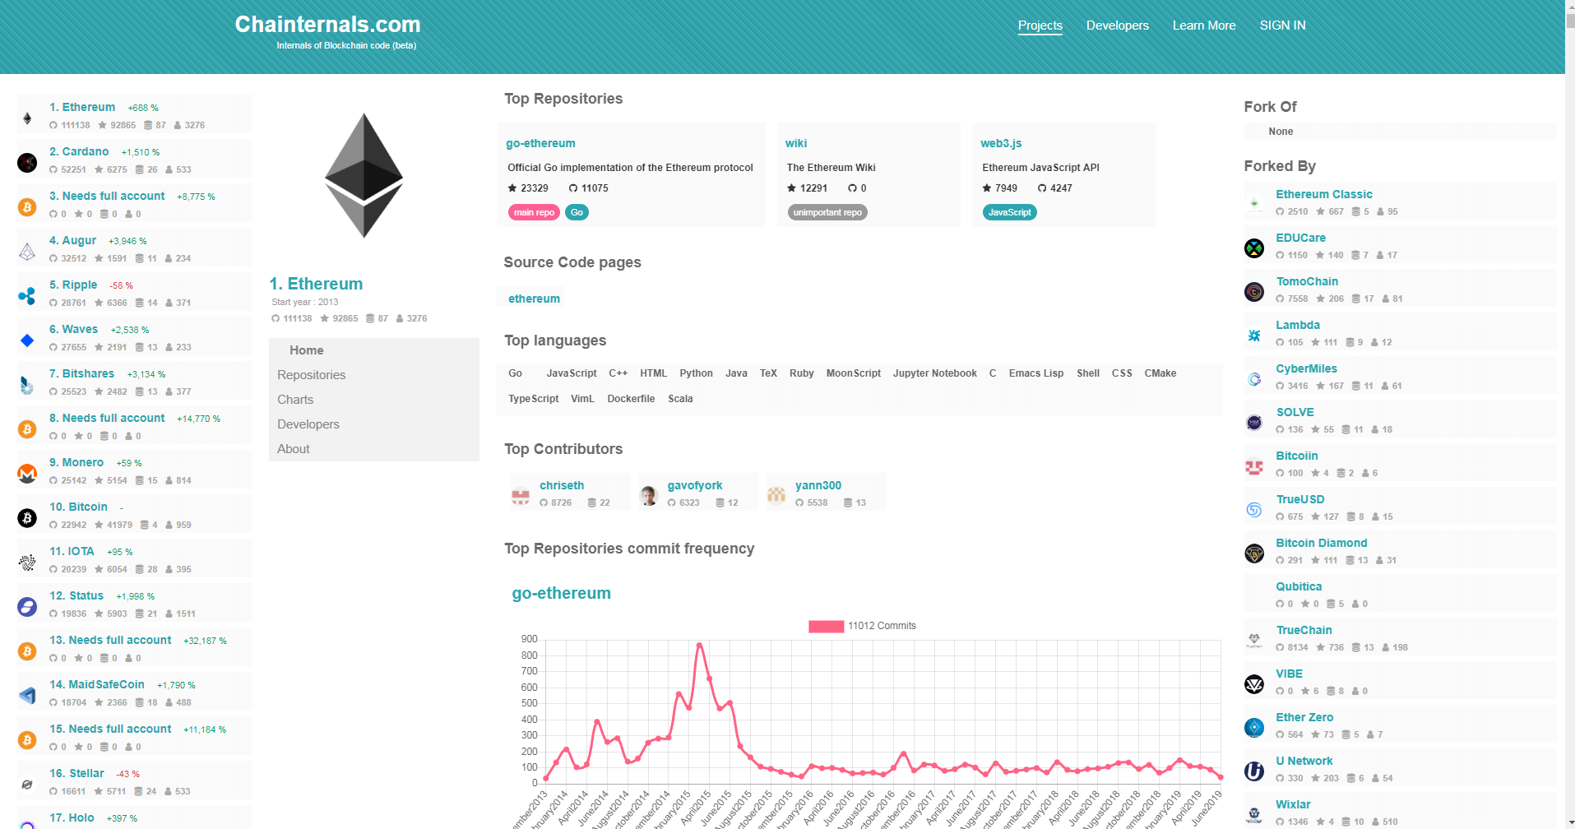This screenshot has width=1575, height=829.
Task: Click the EDUCare logo icon
Action: coord(1254,248)
